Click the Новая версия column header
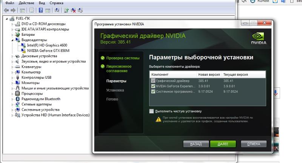Screen dimensions: 302x163 tap(209, 75)
